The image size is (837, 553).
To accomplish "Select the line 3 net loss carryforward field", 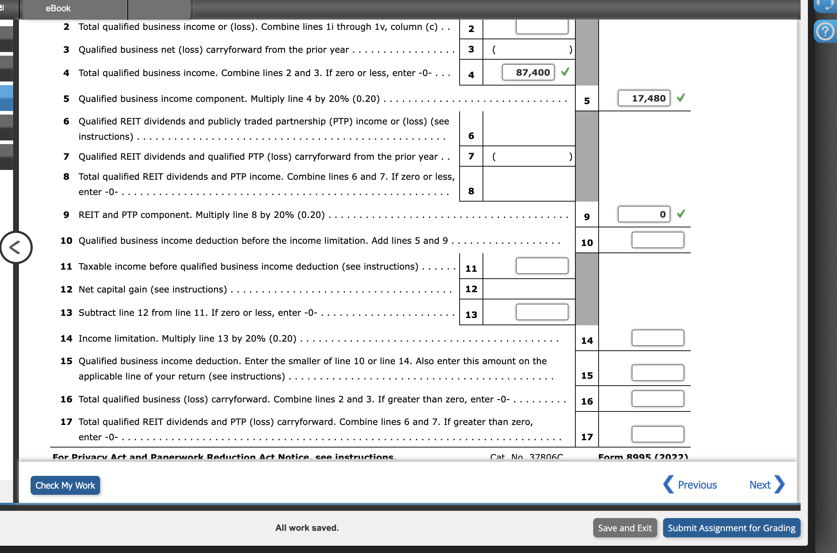I will pos(531,49).
